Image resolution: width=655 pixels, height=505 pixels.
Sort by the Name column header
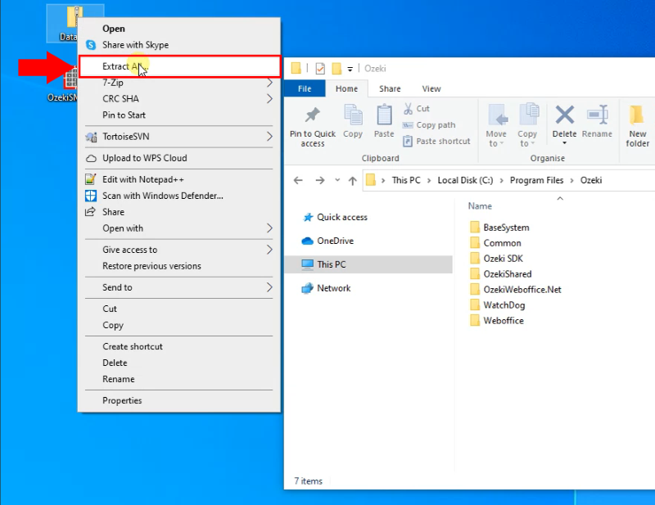click(x=480, y=206)
